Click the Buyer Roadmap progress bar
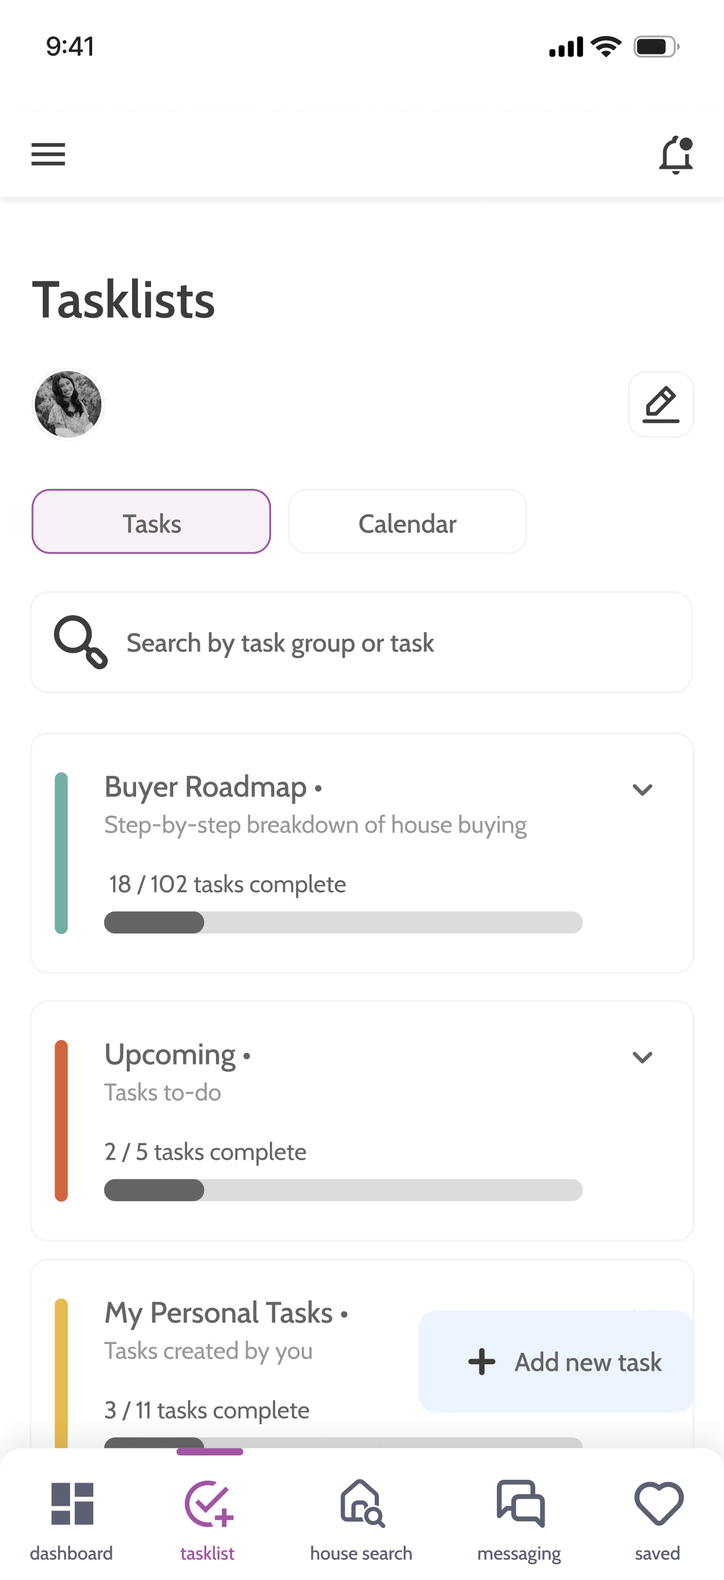The height and width of the screenshot is (1580, 724). [x=343, y=922]
